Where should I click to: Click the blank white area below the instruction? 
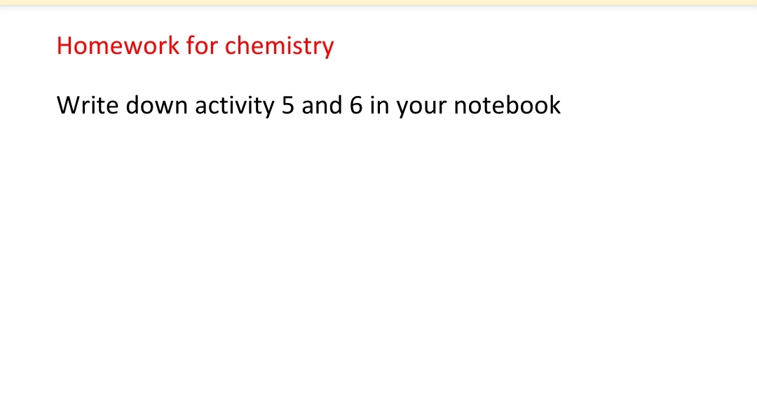click(x=378, y=266)
